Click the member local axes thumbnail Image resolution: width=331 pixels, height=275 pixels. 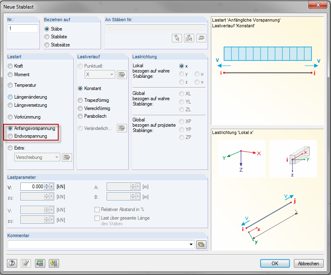pos(293,158)
